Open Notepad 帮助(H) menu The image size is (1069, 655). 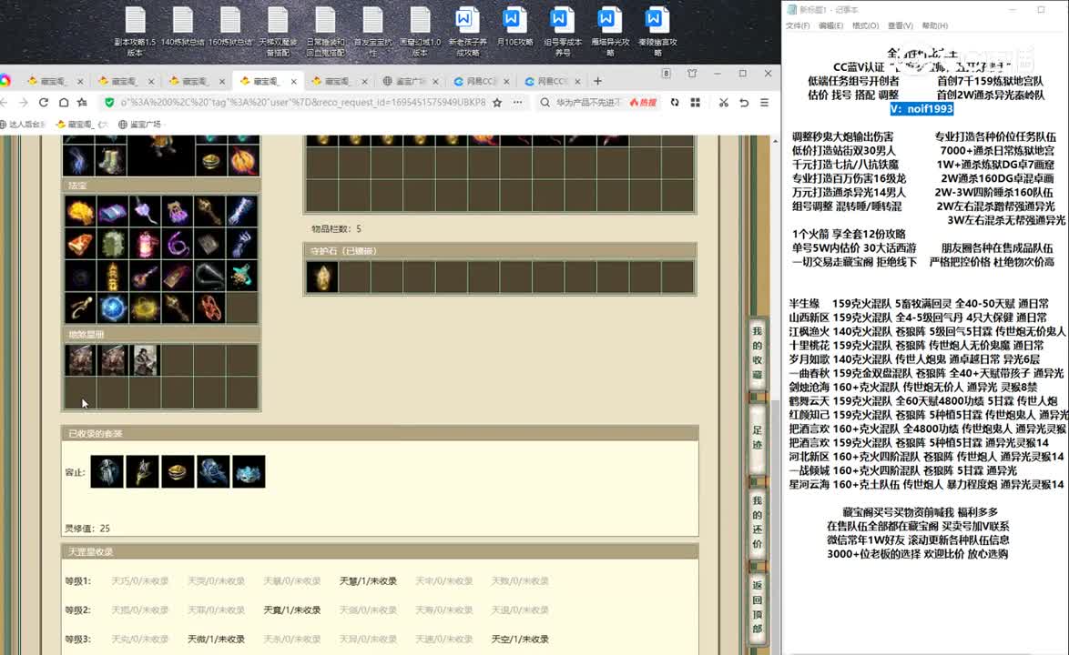pos(935,25)
